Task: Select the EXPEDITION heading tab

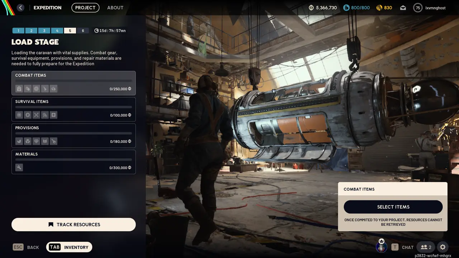Action: point(47,8)
